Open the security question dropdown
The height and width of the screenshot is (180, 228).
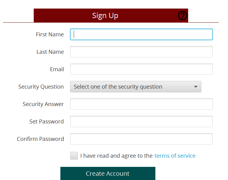136,86
